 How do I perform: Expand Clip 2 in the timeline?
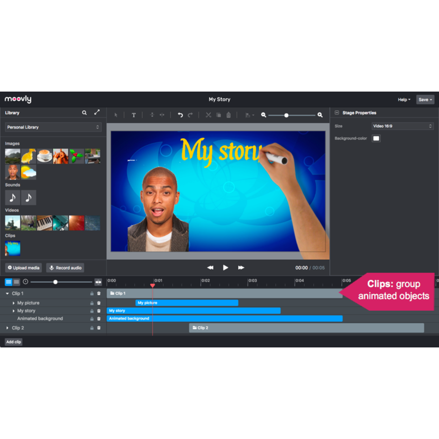7,328
